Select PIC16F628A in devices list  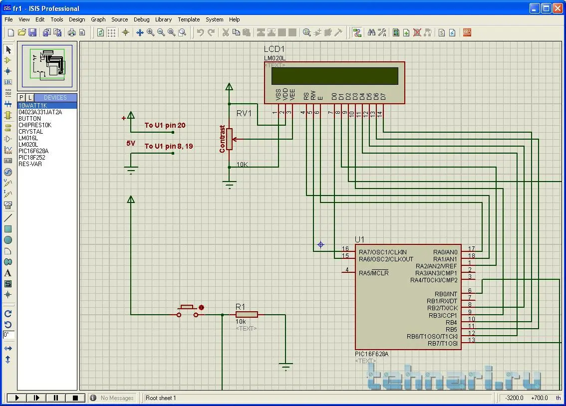point(33,151)
